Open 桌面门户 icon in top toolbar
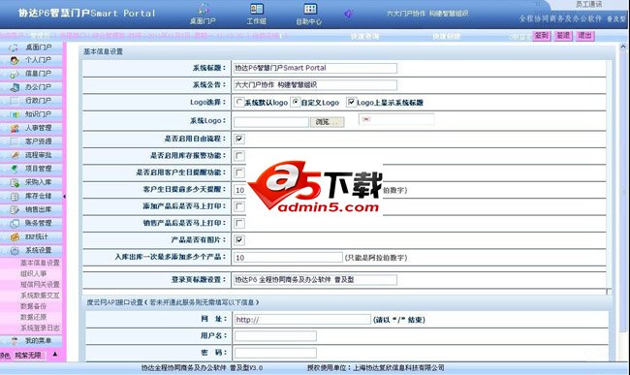 (203, 14)
